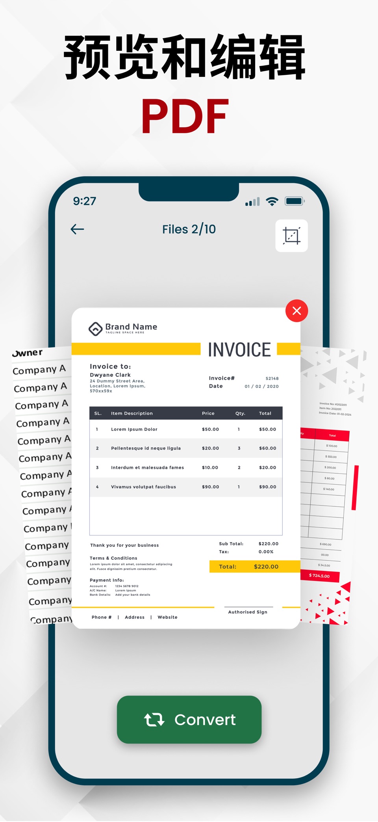Image resolution: width=378 pixels, height=822 pixels.
Task: Tap the Vivamus volutpat faucibus row
Action: [x=186, y=487]
